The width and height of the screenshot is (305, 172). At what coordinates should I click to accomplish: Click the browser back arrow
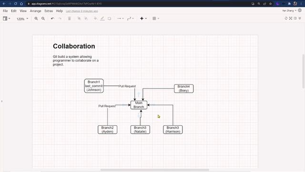point(4,3)
